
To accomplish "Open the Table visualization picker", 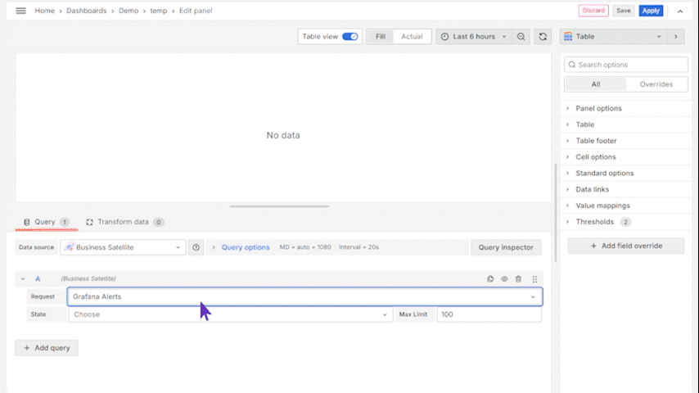I will pyautogui.click(x=613, y=37).
